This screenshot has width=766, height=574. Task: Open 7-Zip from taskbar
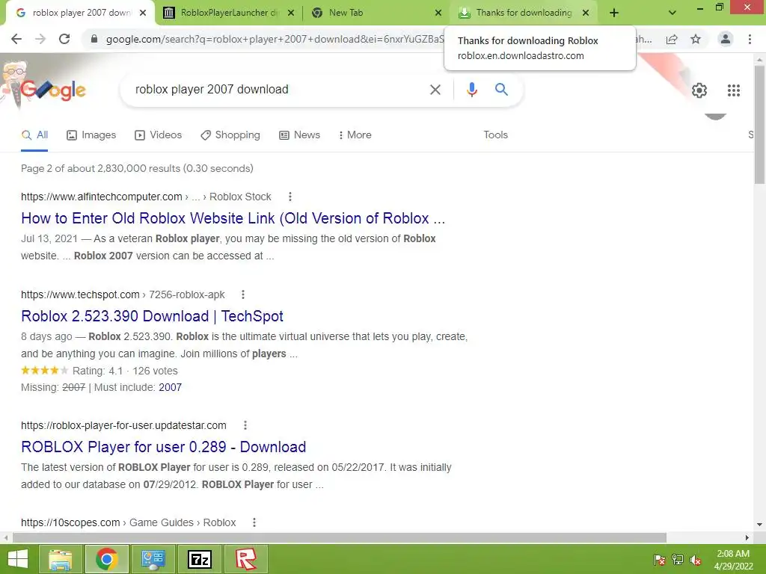(199, 559)
